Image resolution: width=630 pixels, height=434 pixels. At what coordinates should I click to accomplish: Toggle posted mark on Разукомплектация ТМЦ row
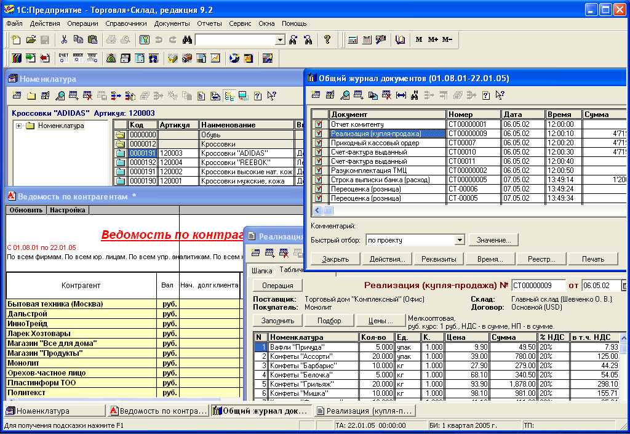(319, 171)
